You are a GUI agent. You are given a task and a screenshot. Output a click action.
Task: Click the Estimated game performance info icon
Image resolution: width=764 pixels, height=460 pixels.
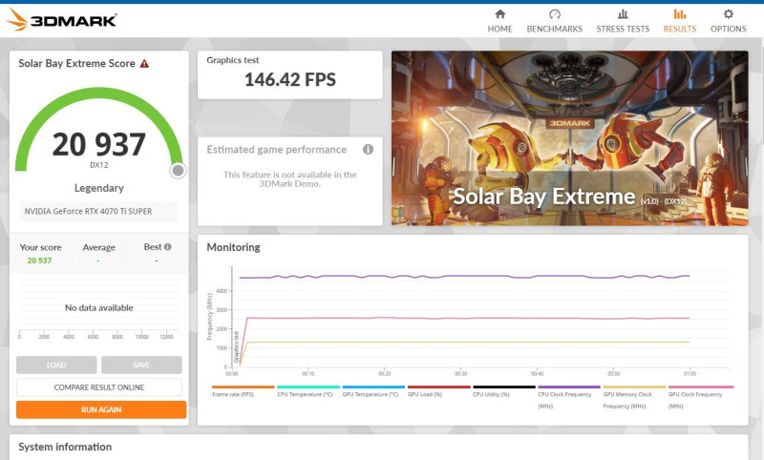368,150
